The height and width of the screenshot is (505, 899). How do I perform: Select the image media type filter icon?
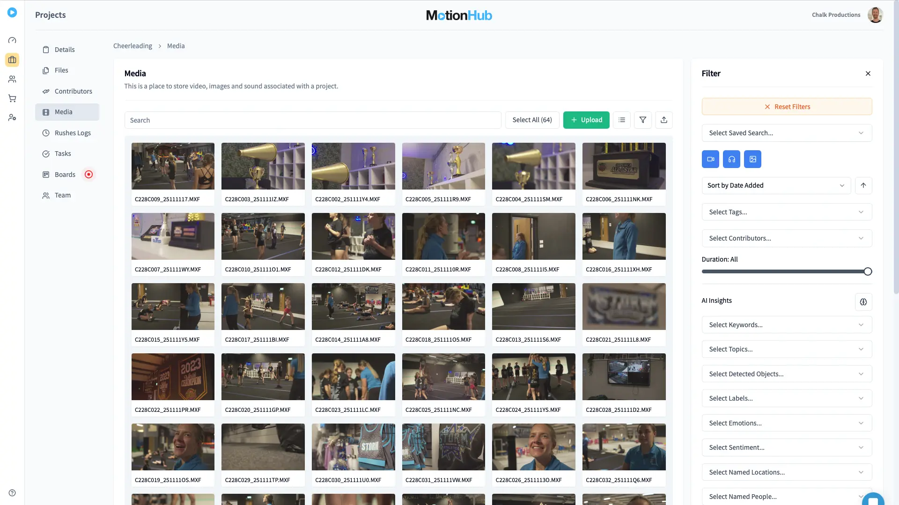tap(752, 159)
